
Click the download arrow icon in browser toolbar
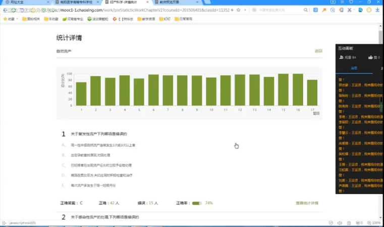[377, 10]
